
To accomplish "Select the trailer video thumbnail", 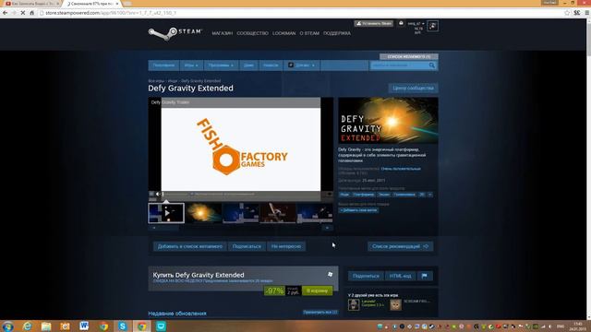I will coord(166,213).
